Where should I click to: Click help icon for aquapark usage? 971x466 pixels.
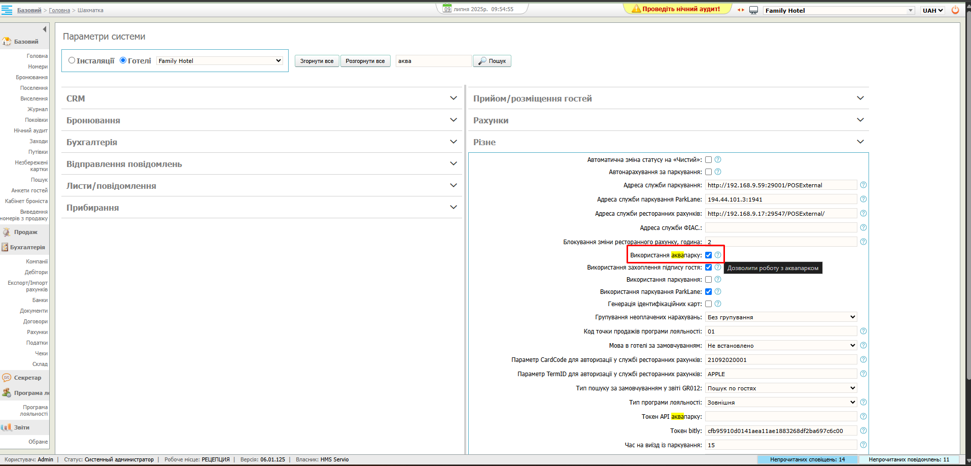coord(718,255)
